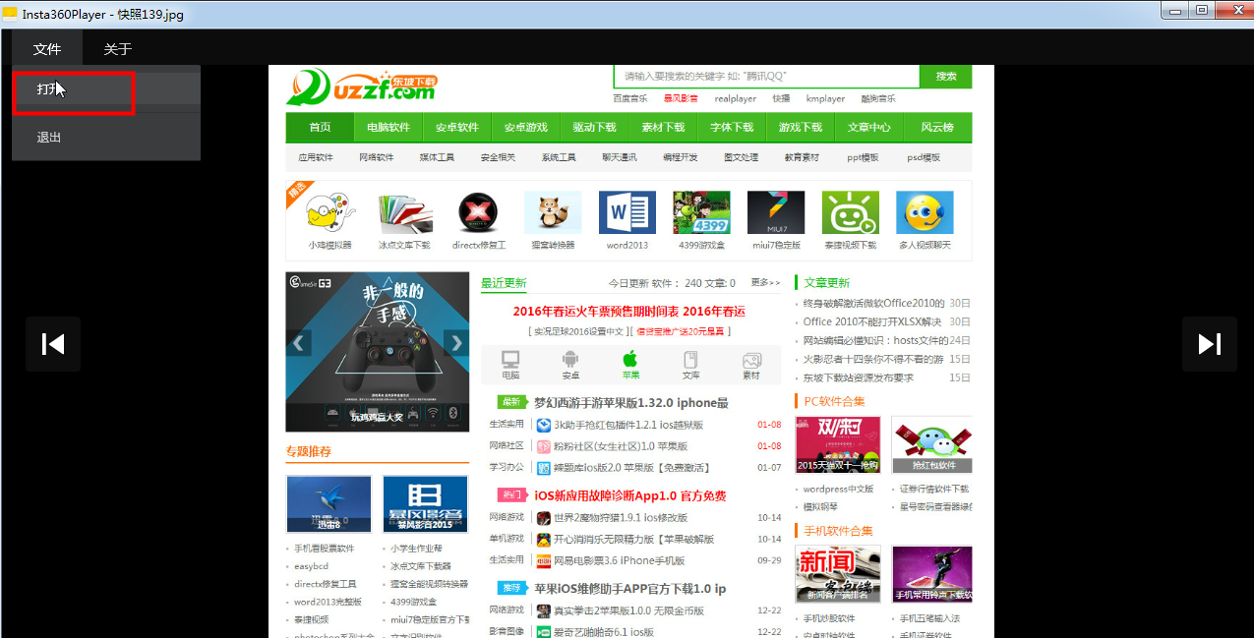This screenshot has width=1254, height=638.
Task: Click the 新闻客户端排名 thumbnail
Action: (837, 574)
